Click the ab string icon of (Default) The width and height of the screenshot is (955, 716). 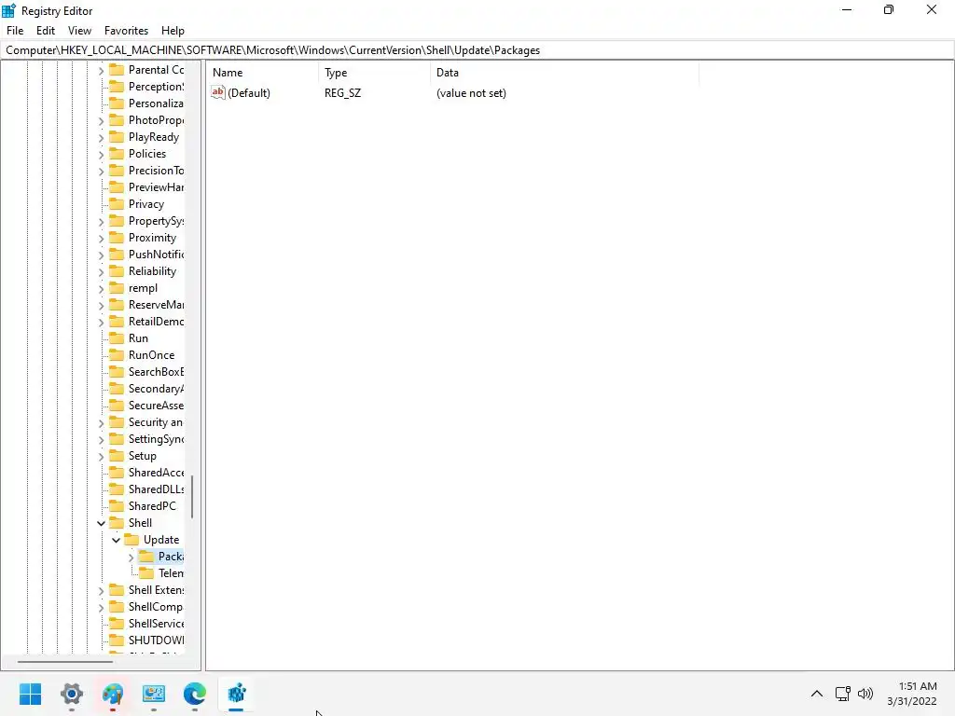click(218, 92)
